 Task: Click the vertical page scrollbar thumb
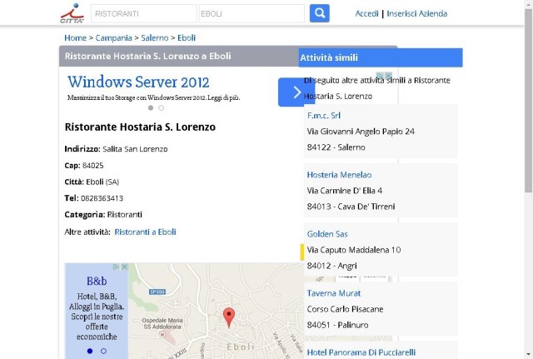pos(528,100)
